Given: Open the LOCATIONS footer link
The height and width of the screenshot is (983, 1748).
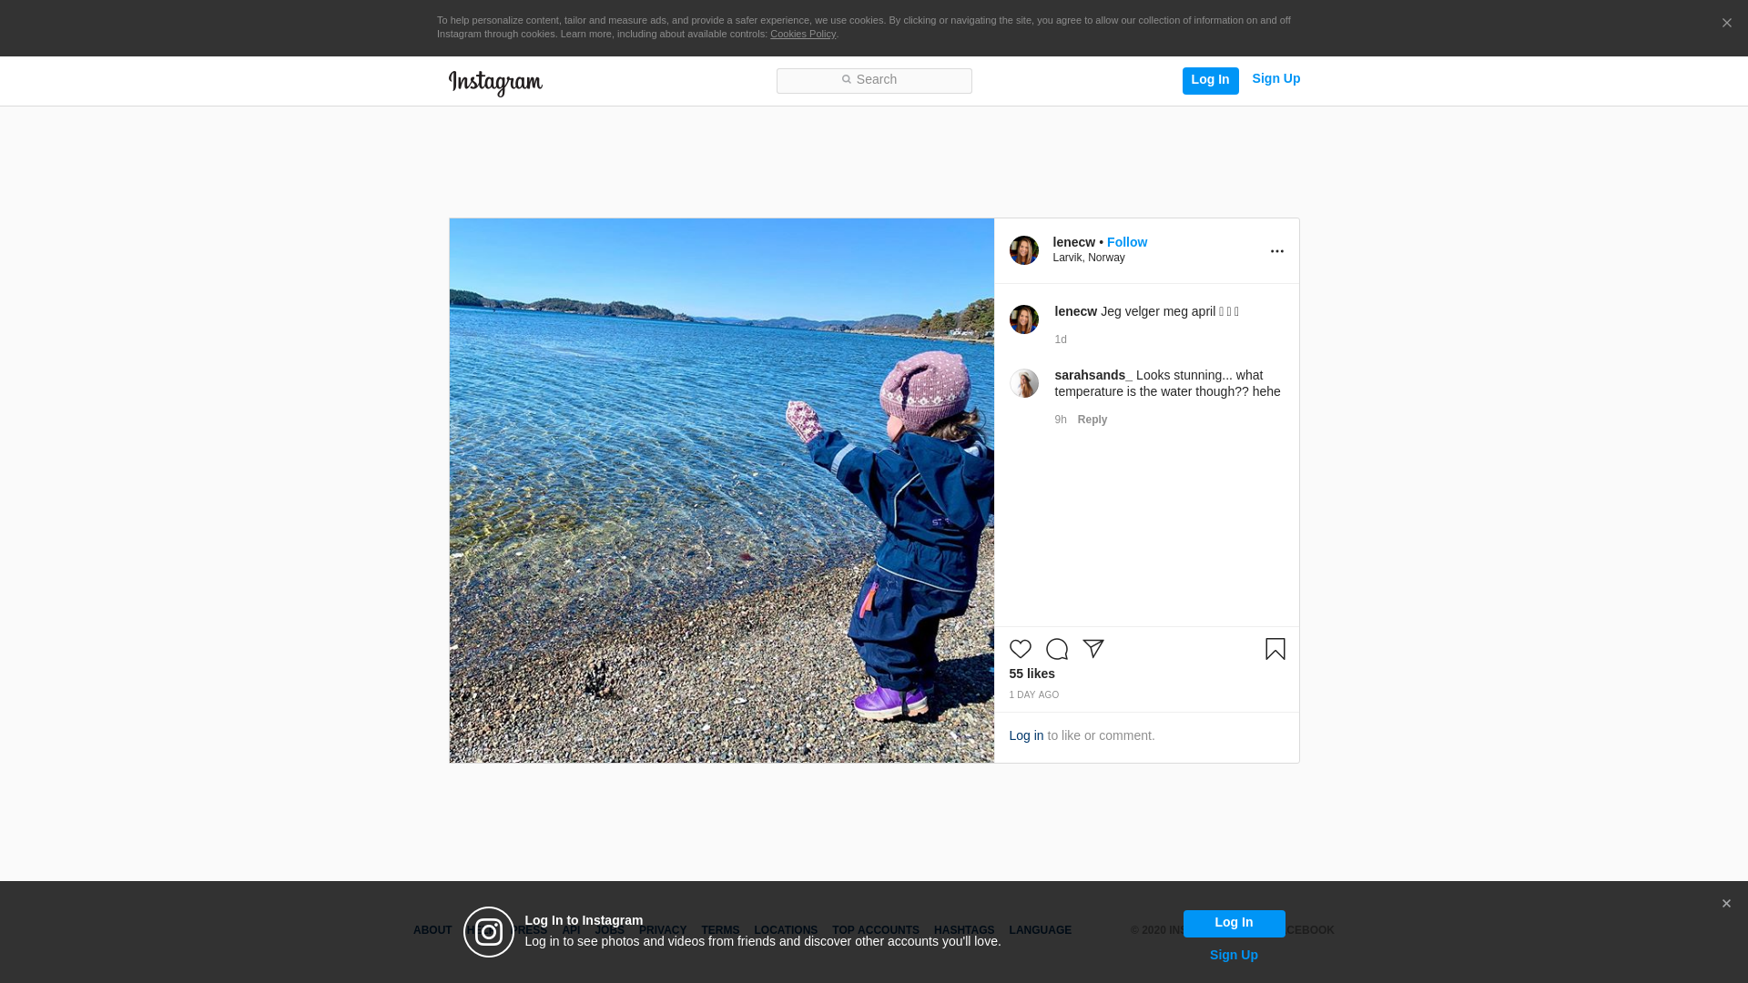Looking at the screenshot, I should [786, 930].
